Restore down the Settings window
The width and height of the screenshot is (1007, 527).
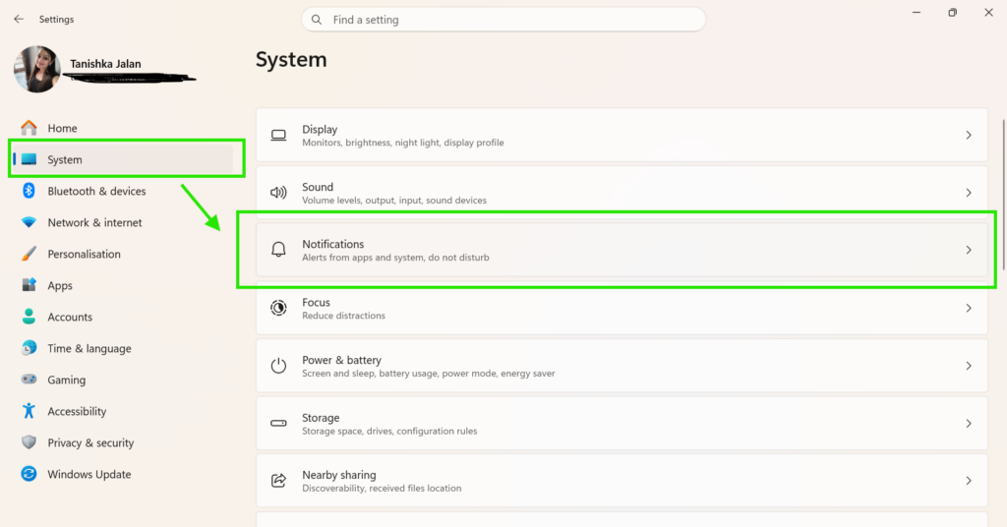click(952, 12)
